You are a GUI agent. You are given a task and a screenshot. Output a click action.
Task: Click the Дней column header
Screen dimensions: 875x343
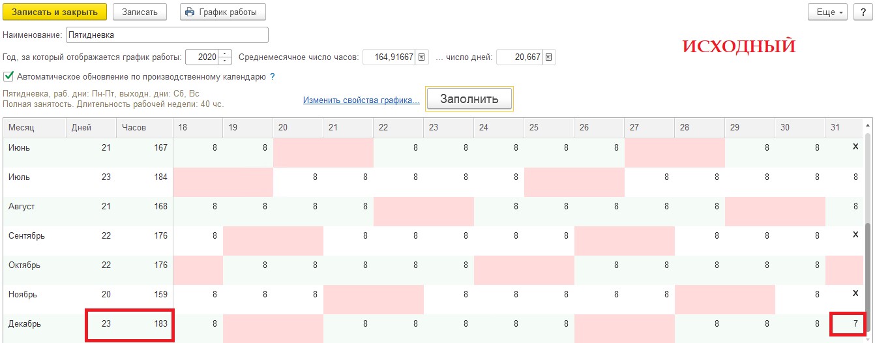[x=91, y=128]
